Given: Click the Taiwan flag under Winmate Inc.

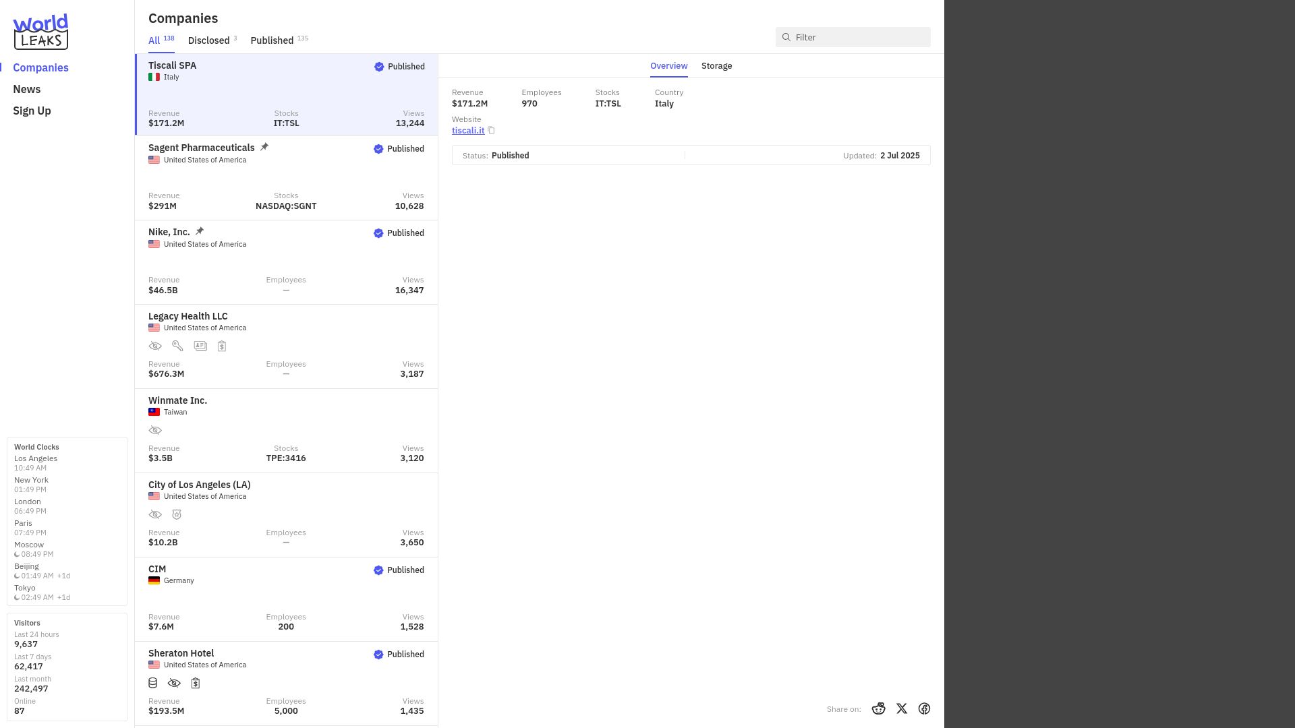Looking at the screenshot, I should pyautogui.click(x=154, y=412).
